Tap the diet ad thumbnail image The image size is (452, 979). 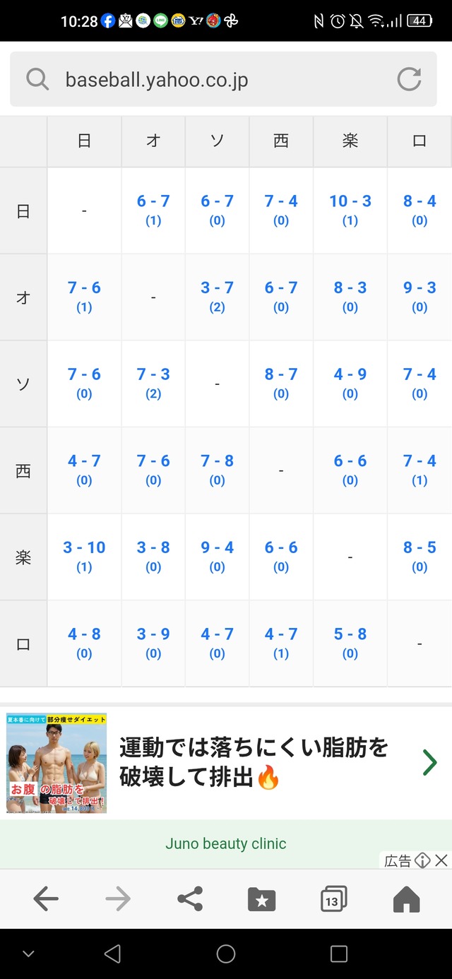[56, 763]
